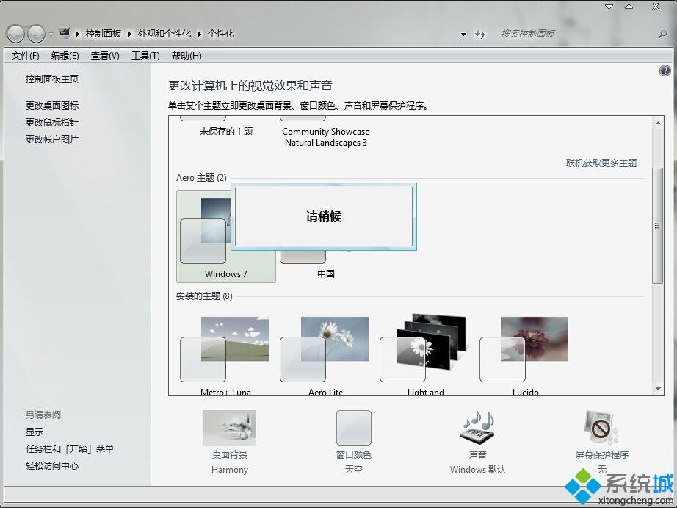Expand the chevron after 控制面板 breadcrumb

click(129, 34)
